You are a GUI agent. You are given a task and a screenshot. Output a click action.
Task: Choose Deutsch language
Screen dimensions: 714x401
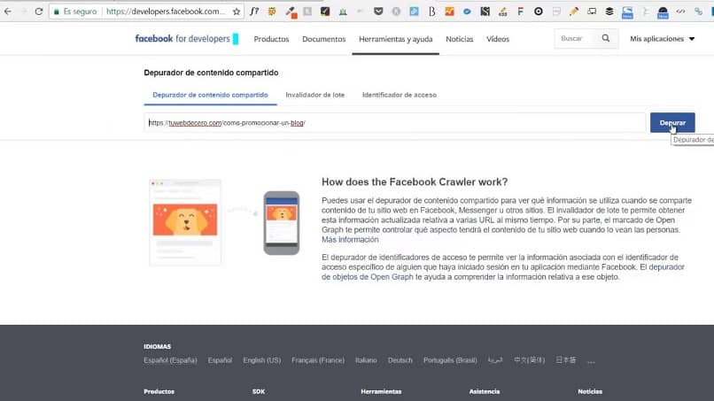[x=400, y=360]
